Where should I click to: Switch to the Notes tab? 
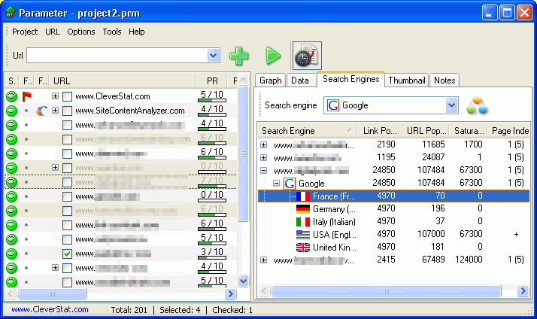(x=444, y=81)
